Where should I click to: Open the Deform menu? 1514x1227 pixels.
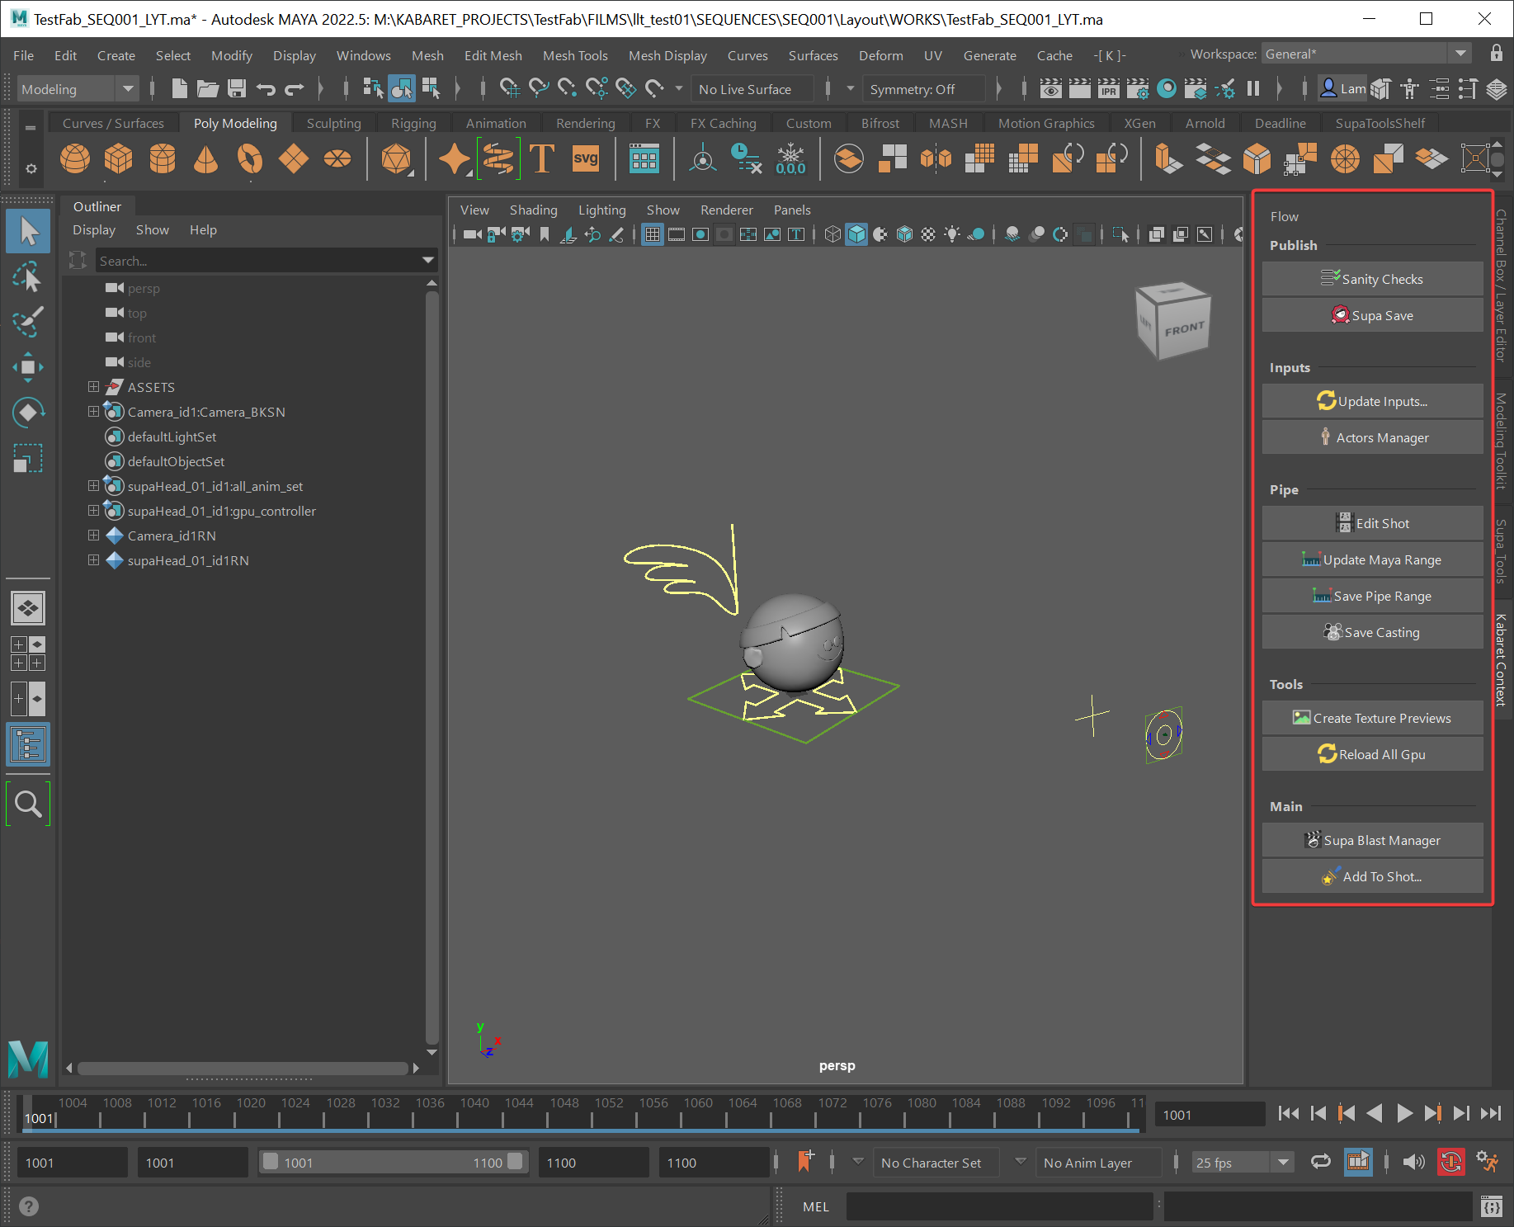coord(880,55)
